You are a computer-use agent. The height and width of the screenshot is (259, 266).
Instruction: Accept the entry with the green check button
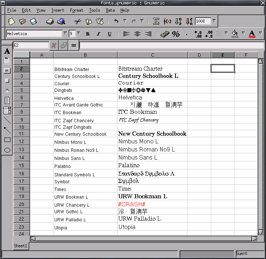[63, 45]
